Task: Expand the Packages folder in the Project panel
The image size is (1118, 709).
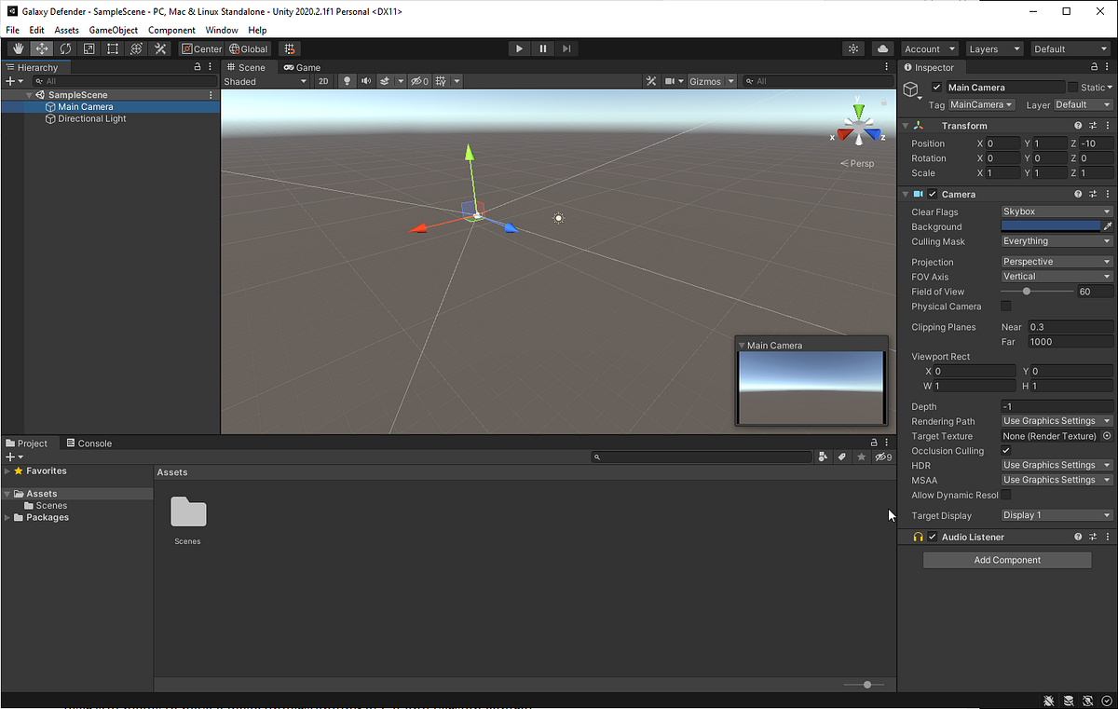Action: pyautogui.click(x=9, y=517)
